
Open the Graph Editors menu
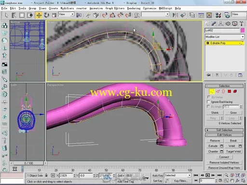(115, 8)
